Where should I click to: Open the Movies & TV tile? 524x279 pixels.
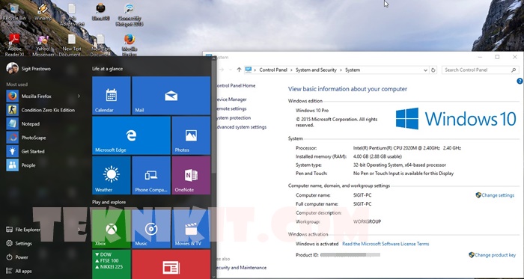tap(191, 229)
